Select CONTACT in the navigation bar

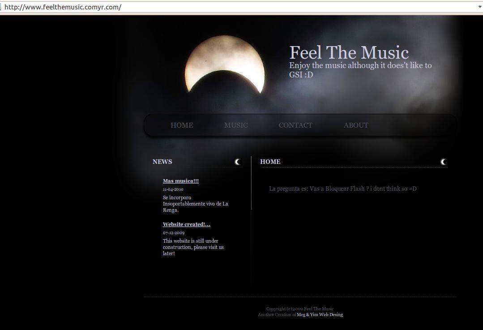click(x=295, y=125)
